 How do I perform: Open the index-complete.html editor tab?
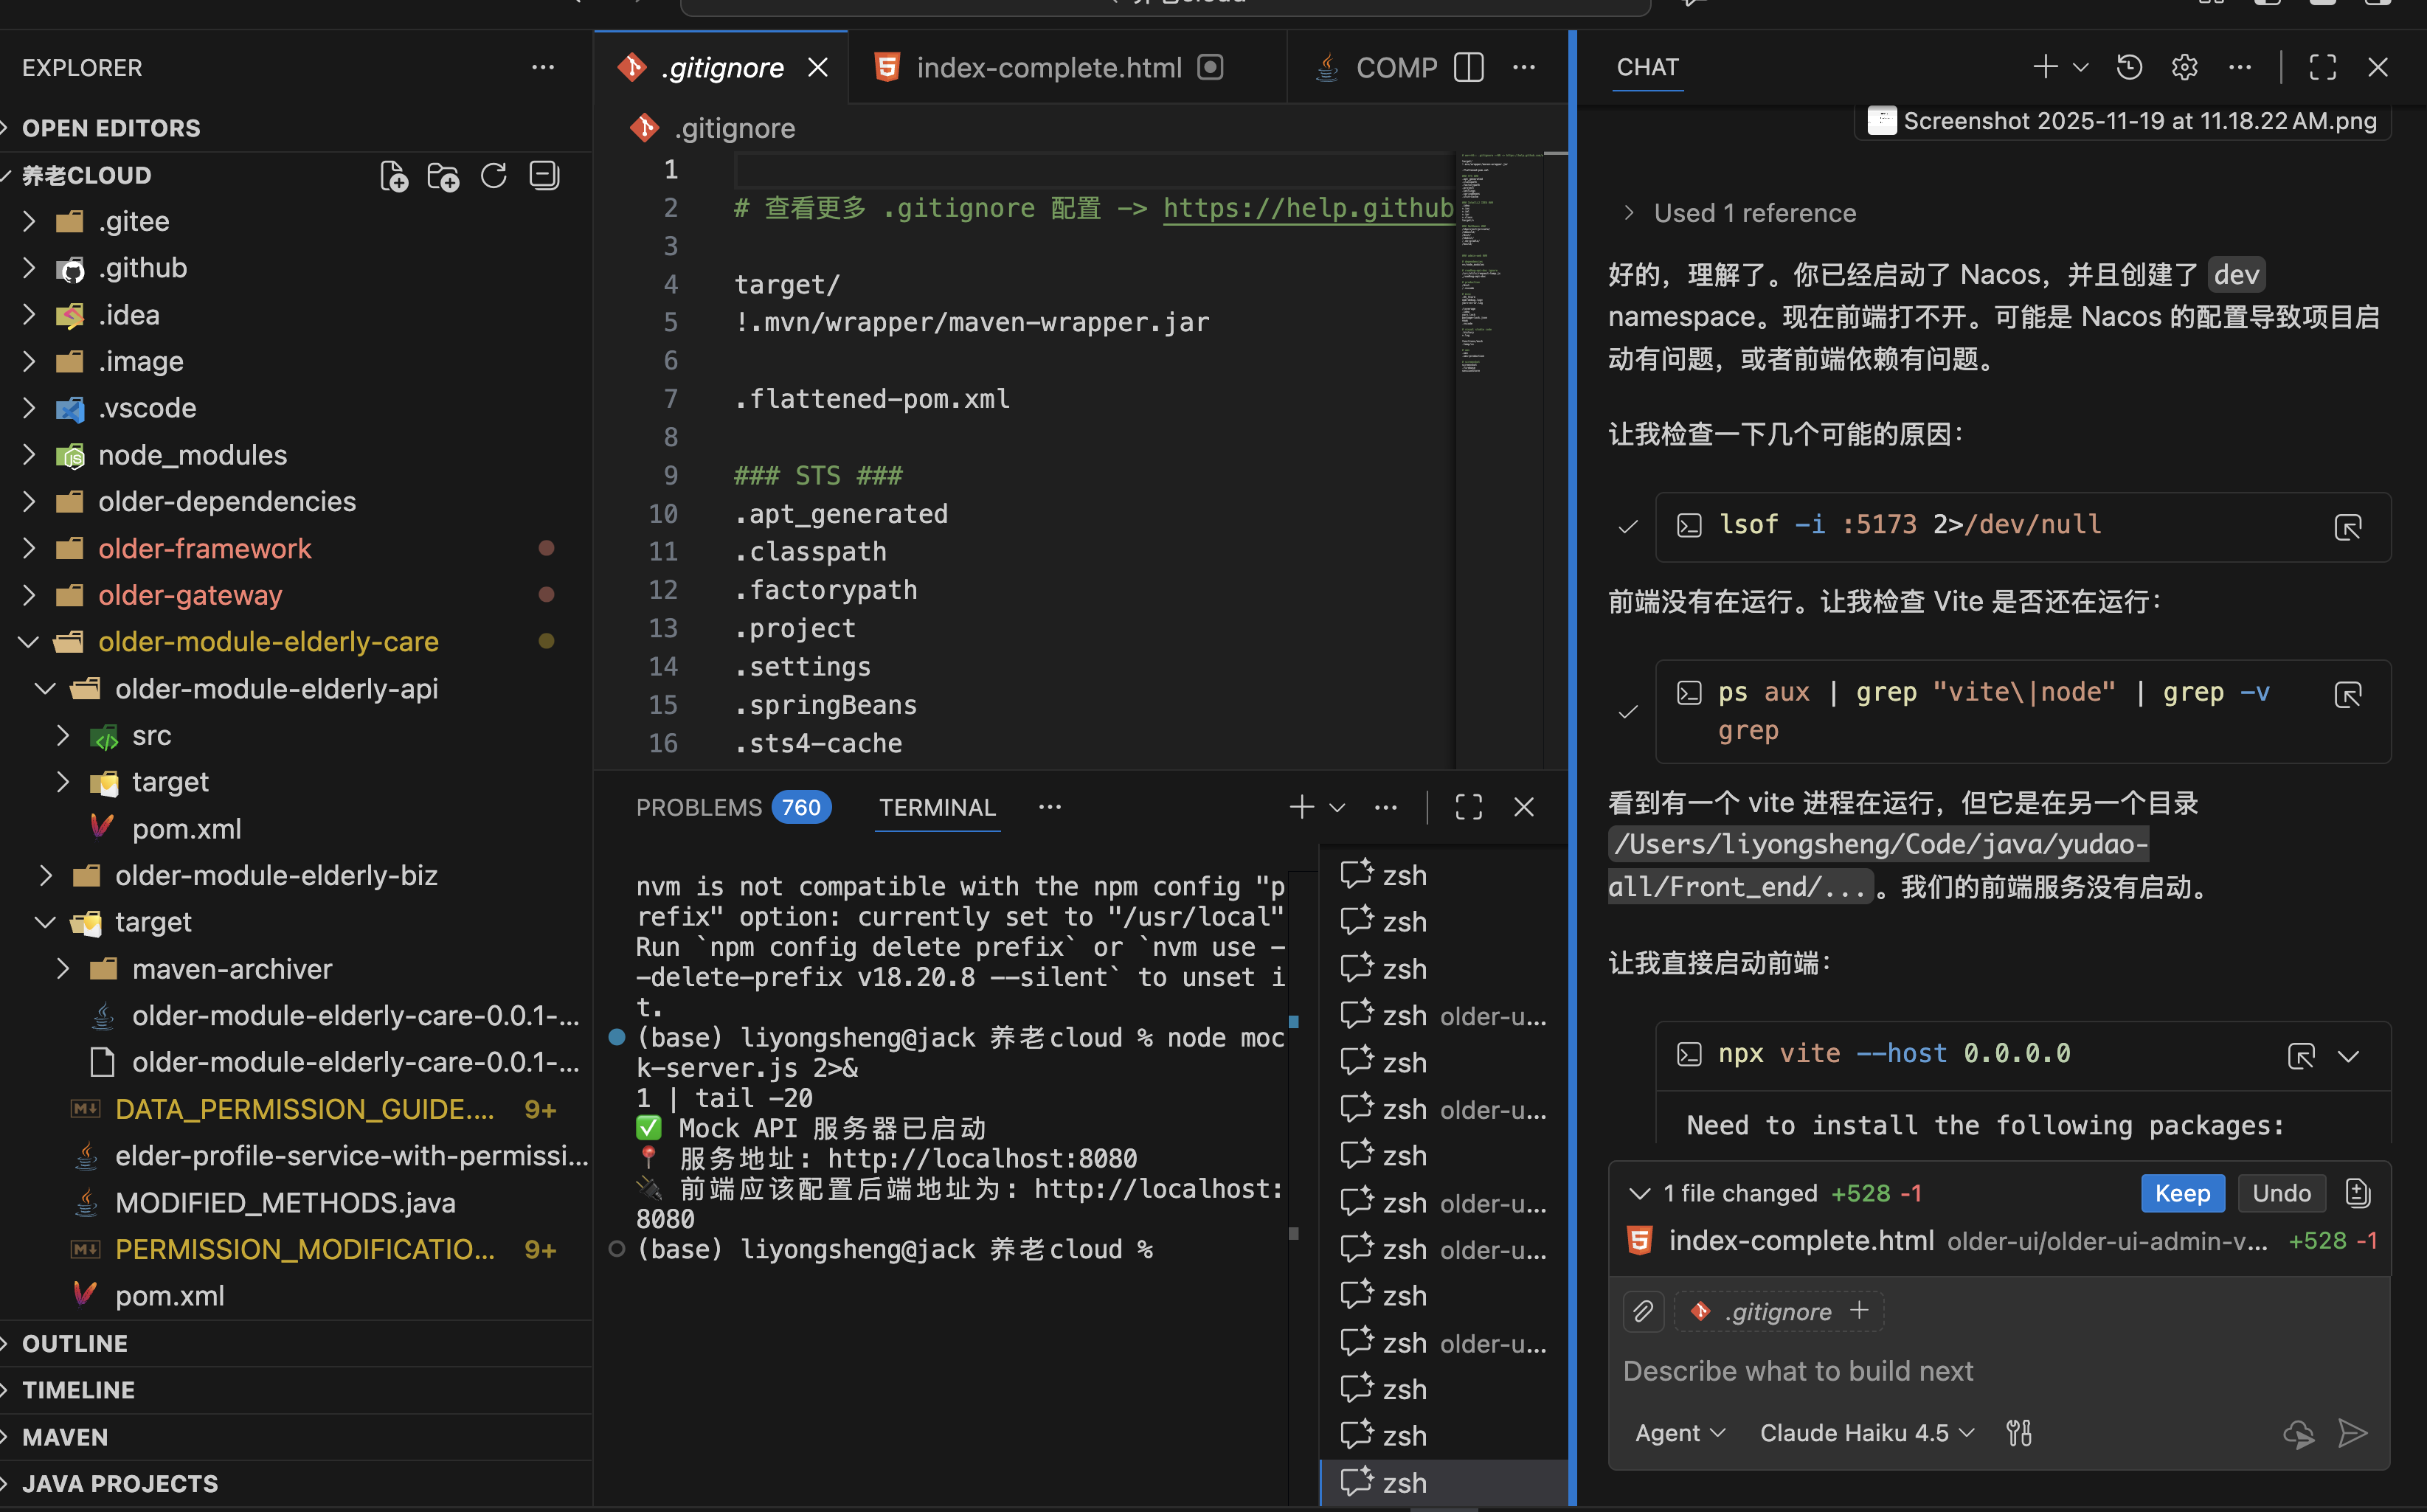click(x=1048, y=67)
